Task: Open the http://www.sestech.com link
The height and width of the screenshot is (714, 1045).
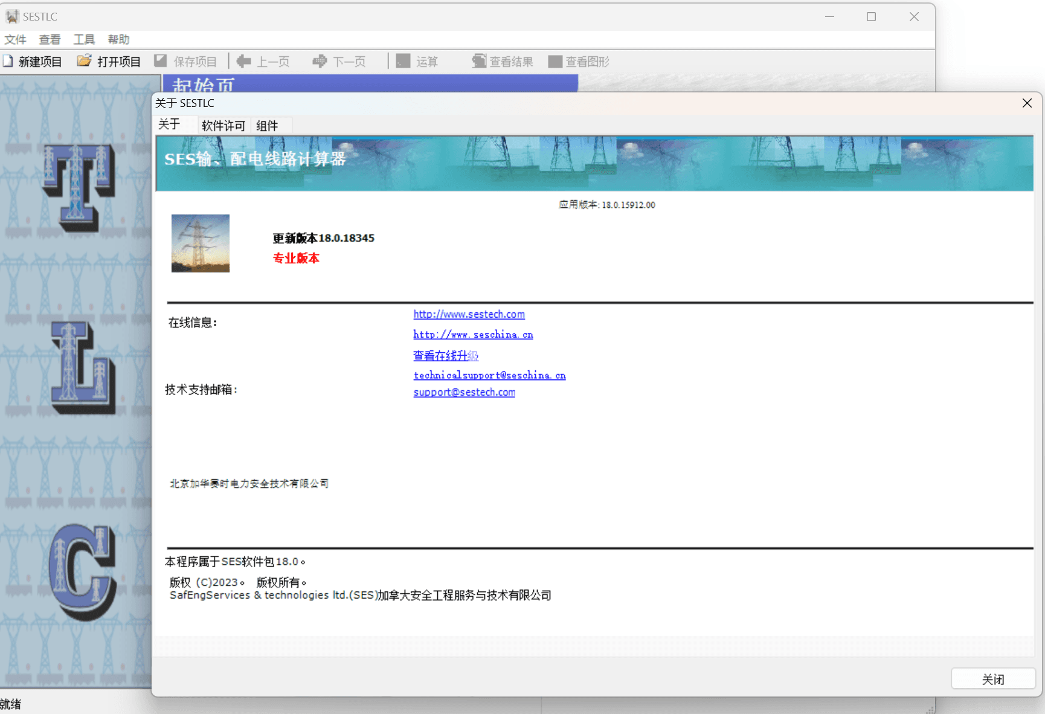Action: pos(469,314)
